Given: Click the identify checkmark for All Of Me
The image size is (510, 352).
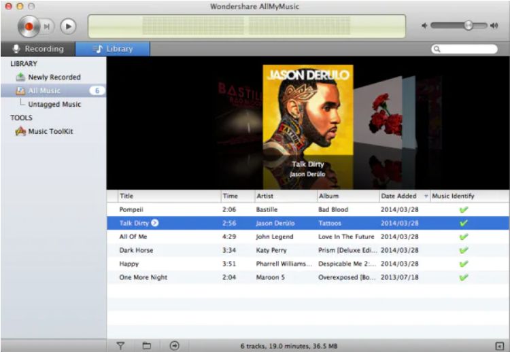Looking at the screenshot, I should 464,236.
